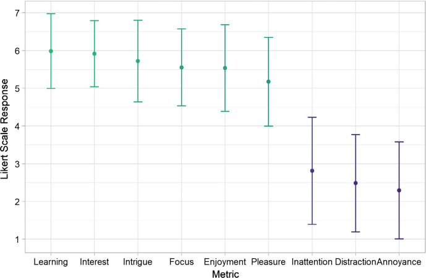Click the Pleasure mean data point
Image resolution: width=426 pixels, height=278 pixels.
(x=268, y=82)
